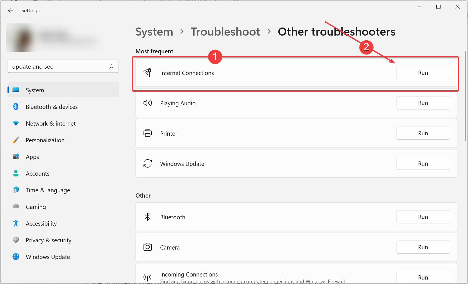Open the Apps settings page

(x=32, y=157)
